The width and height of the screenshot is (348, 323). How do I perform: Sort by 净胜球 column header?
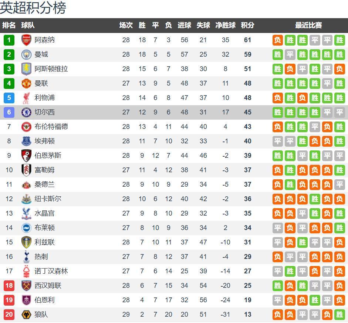tap(225, 25)
